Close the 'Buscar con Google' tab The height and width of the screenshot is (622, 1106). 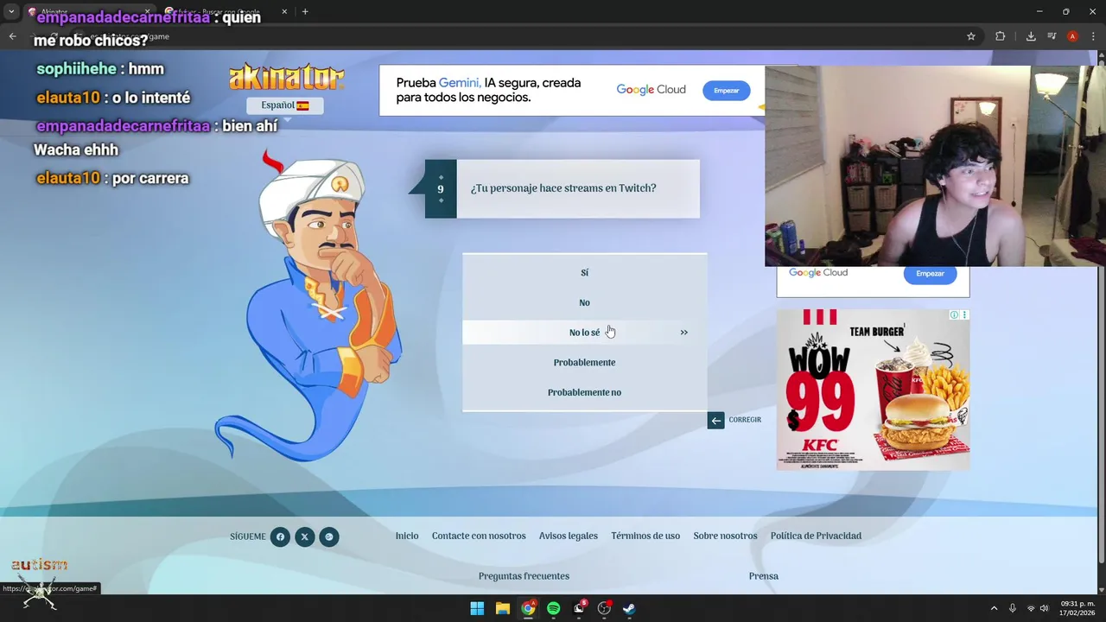pyautogui.click(x=284, y=12)
